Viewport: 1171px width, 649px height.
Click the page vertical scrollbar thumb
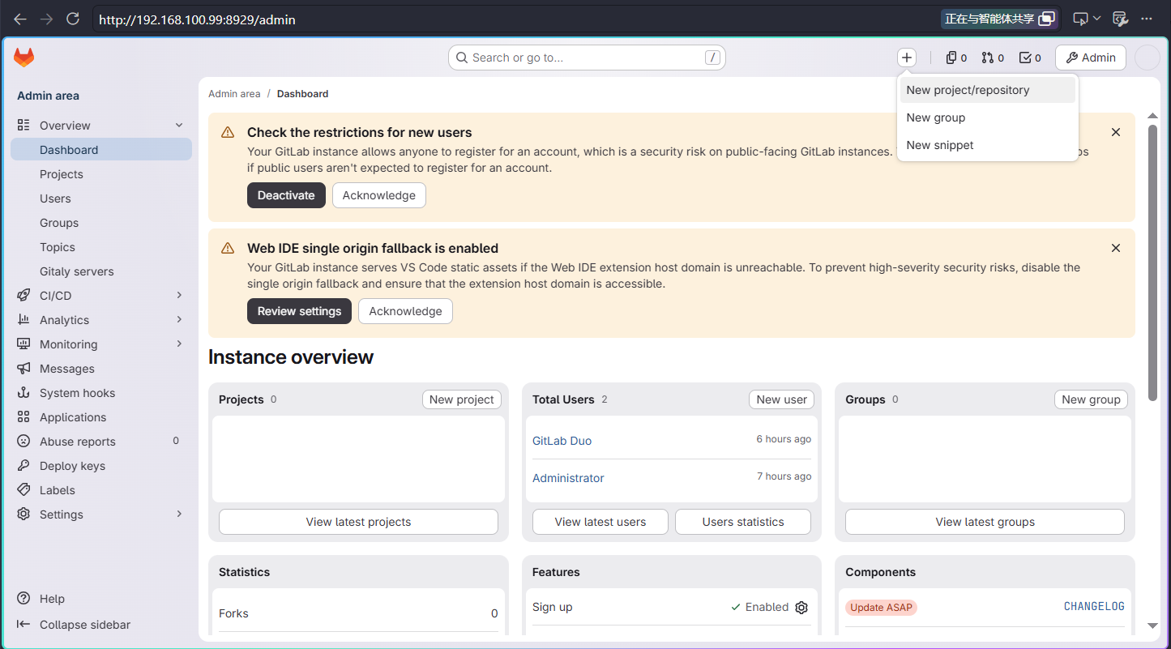tap(1152, 263)
